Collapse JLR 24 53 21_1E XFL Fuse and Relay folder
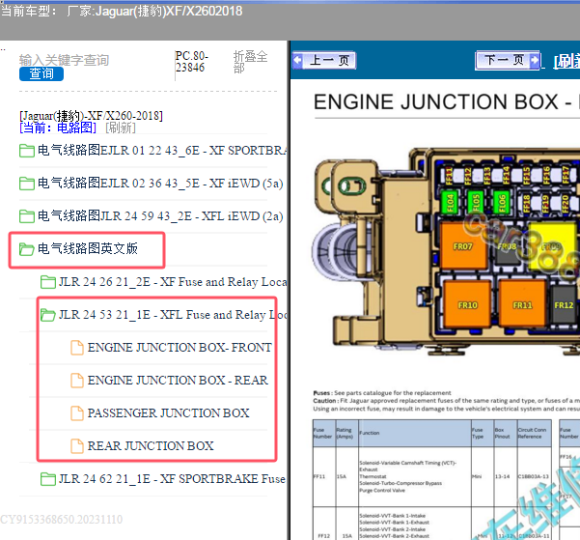Screen dimensions: 580x540 tap(164, 315)
